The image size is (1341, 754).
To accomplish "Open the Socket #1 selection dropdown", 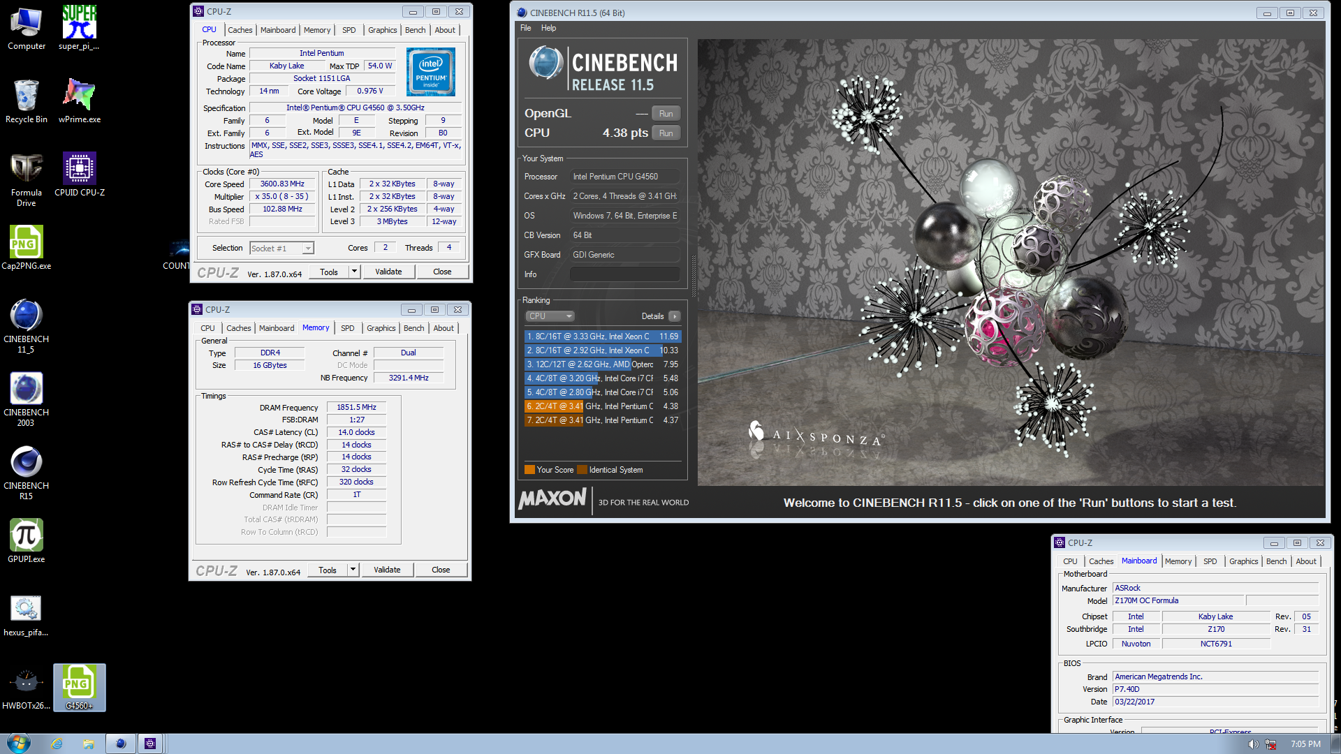I will pyautogui.click(x=282, y=248).
